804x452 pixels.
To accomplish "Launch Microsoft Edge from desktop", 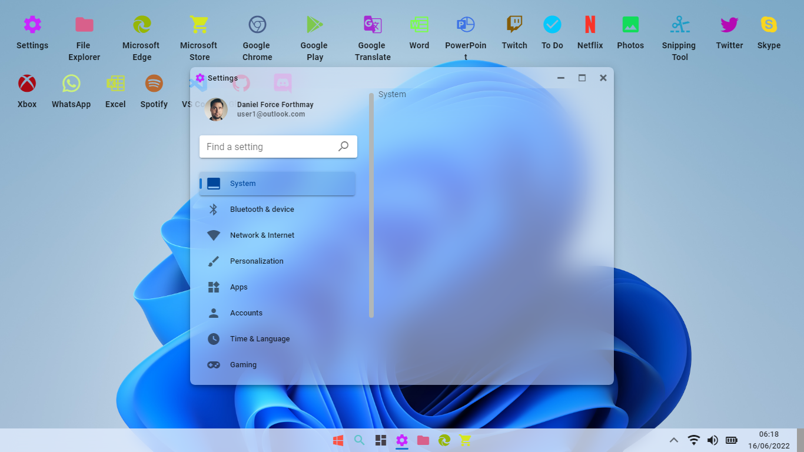I will [141, 39].
